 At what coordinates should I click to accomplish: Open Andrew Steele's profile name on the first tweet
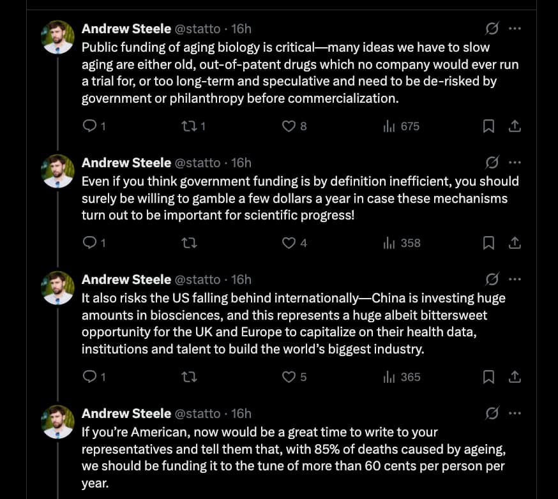coord(126,29)
